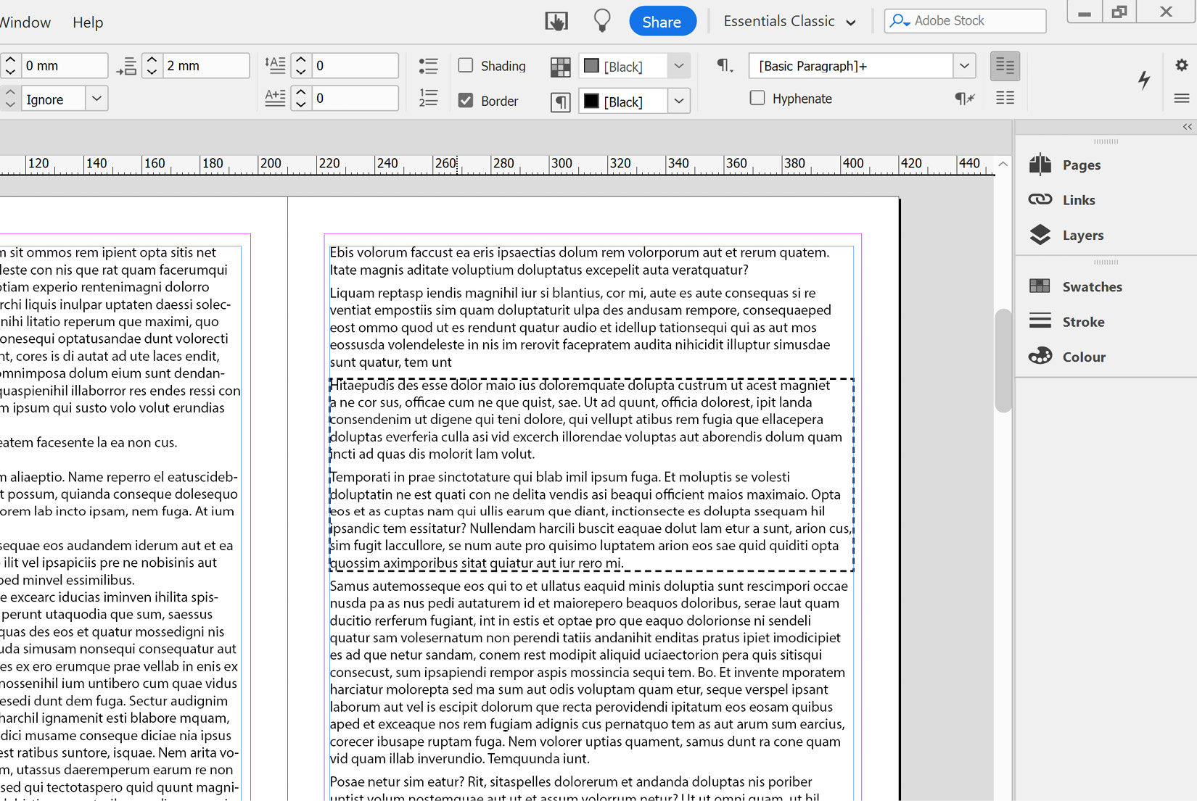Disable the Border checkbox
Image resolution: width=1197 pixels, height=801 pixels.
pyautogui.click(x=465, y=101)
